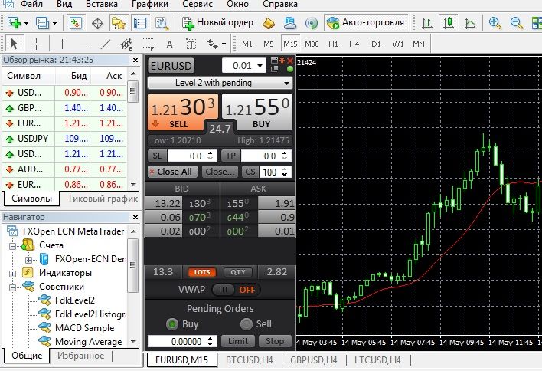Open the Файл menu
This screenshot has height=371, width=542.
[31, 4]
